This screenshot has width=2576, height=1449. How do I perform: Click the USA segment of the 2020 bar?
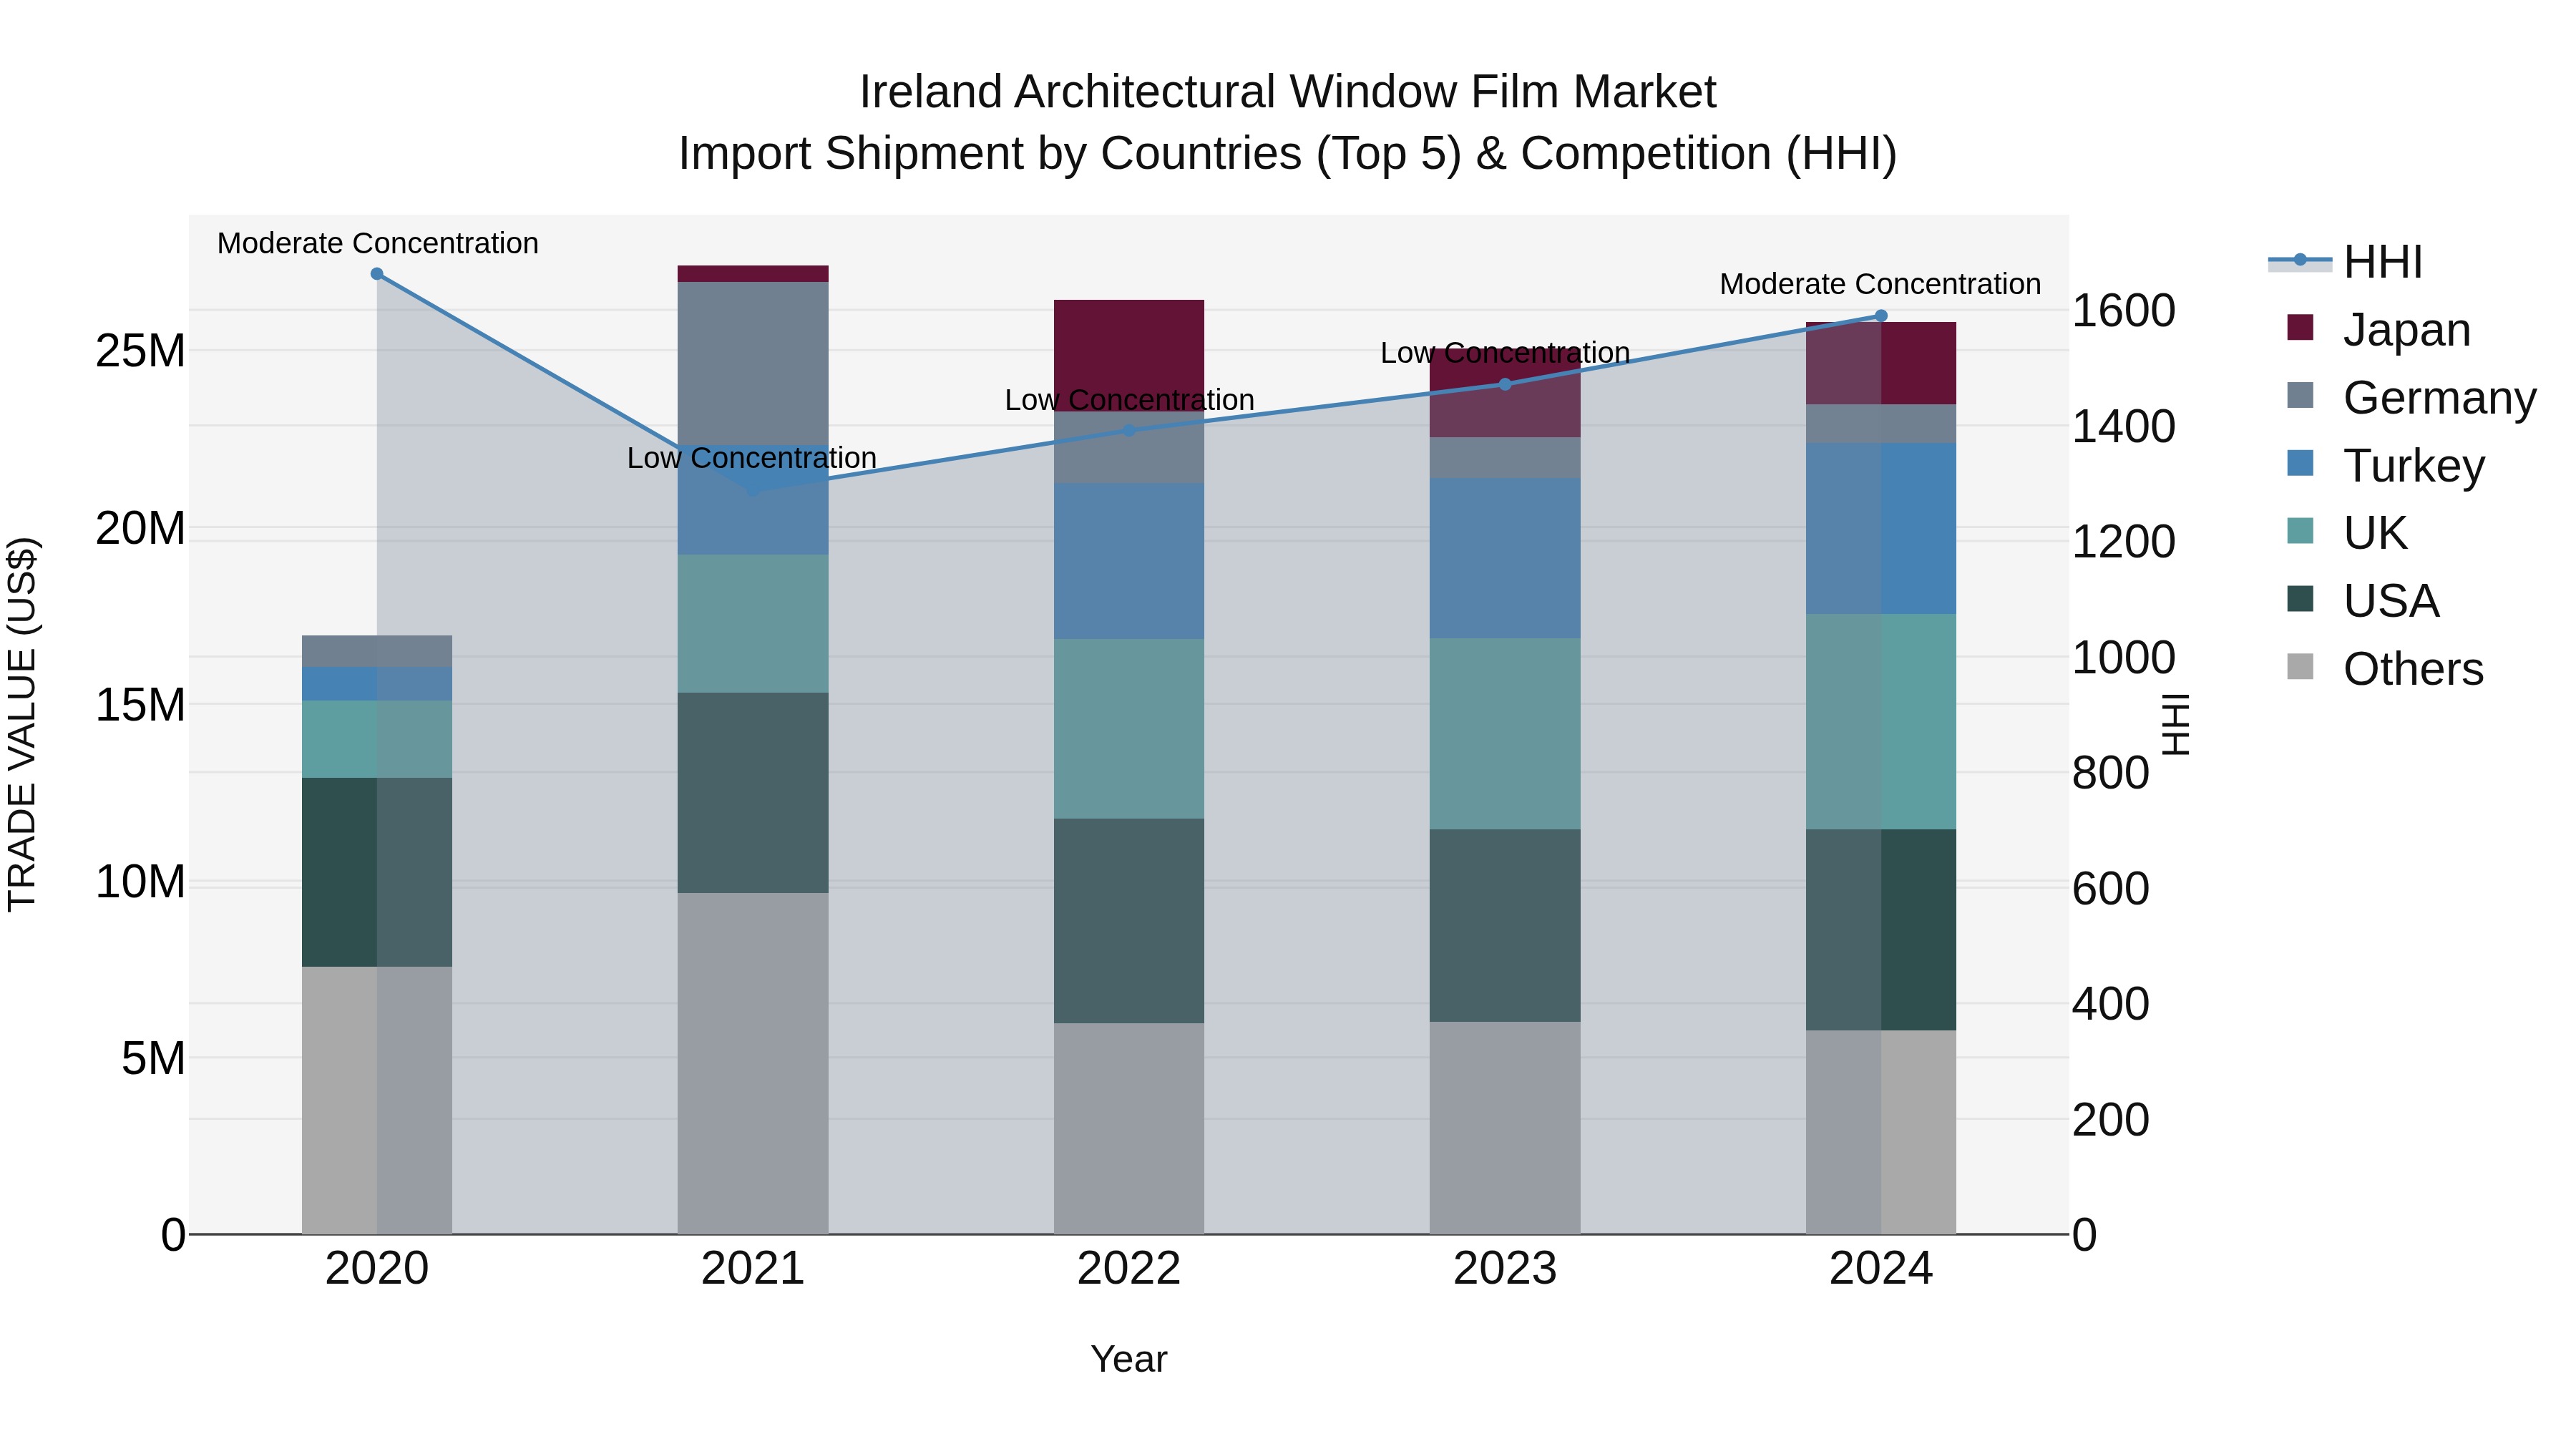click(377, 872)
